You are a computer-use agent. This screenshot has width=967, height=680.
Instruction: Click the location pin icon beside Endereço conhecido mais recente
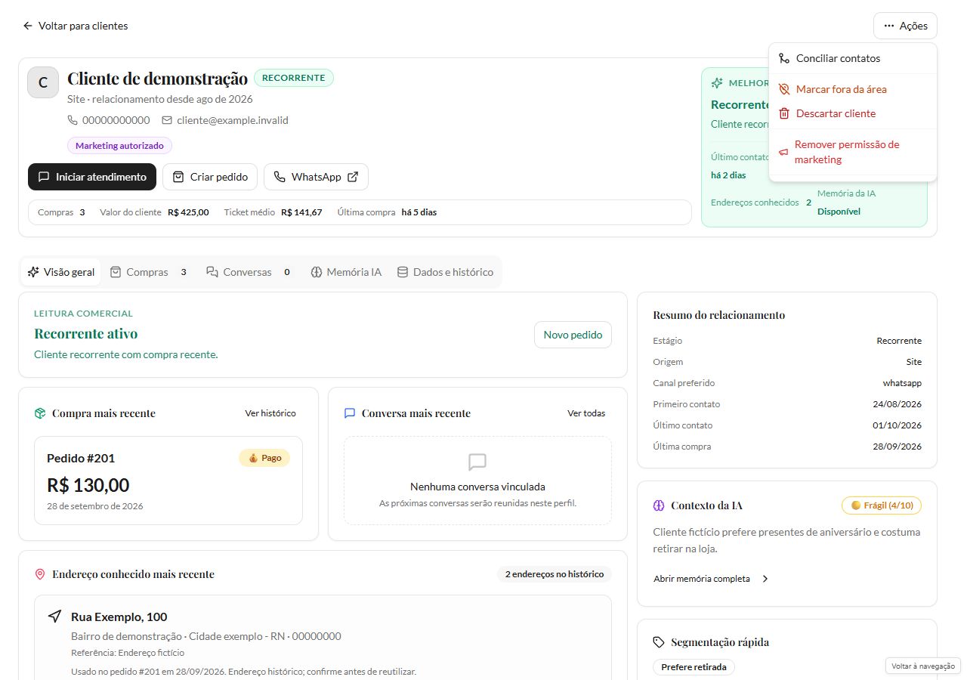40,574
